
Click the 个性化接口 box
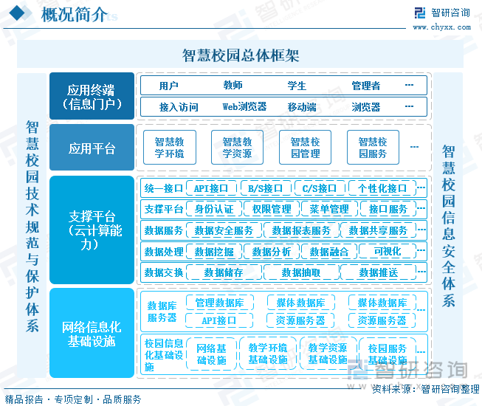pos(382,188)
